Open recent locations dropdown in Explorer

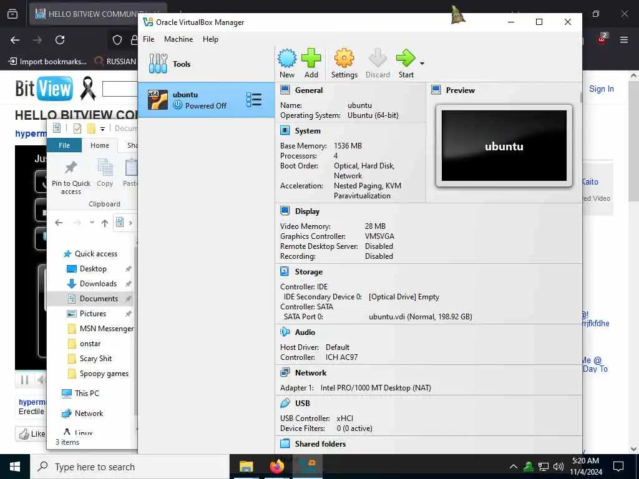92,223
